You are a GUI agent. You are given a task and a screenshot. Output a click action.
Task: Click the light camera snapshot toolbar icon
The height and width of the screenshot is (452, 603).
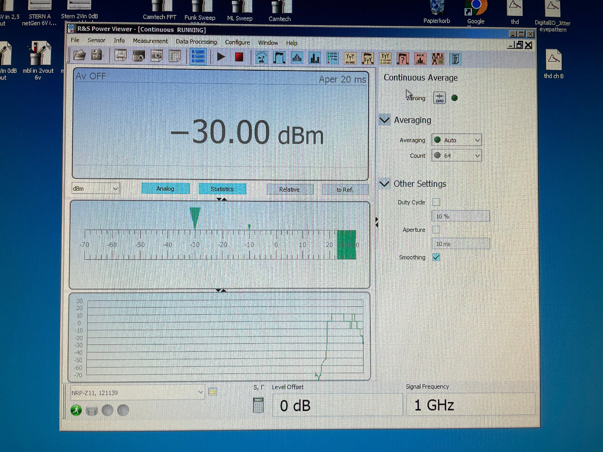pyautogui.click(x=157, y=56)
